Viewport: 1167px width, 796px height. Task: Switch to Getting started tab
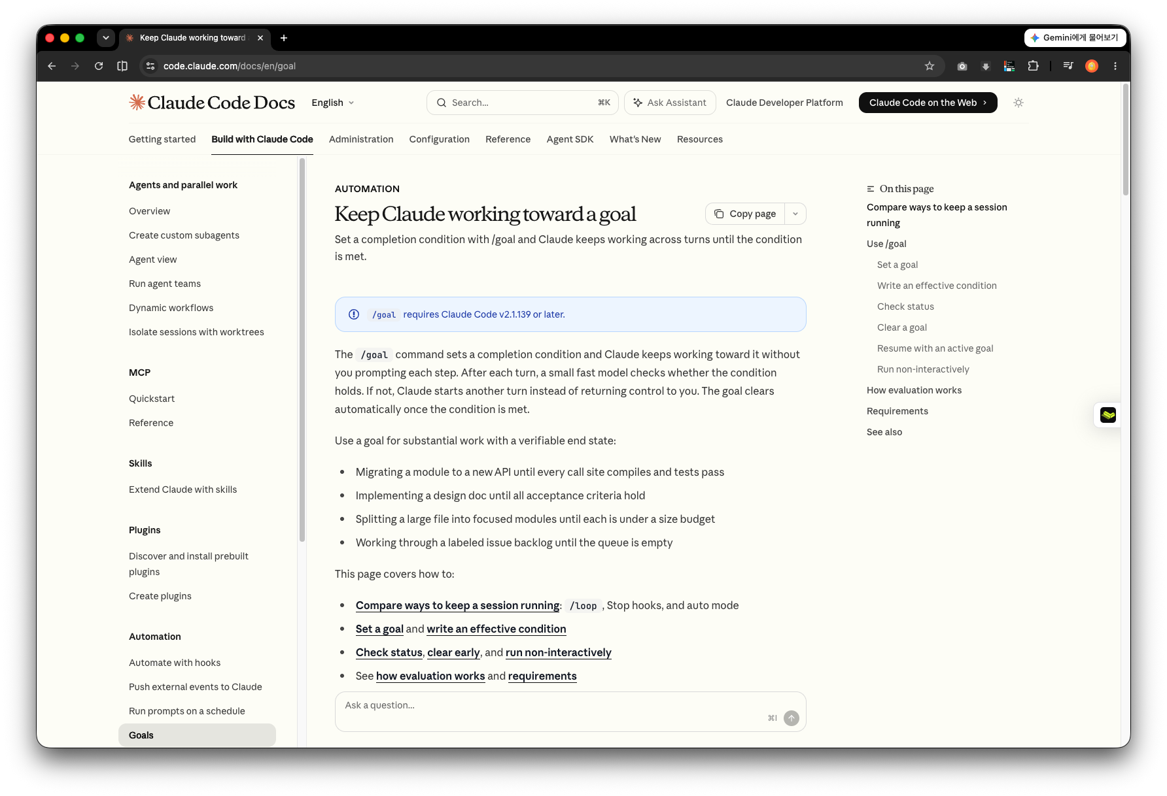click(162, 139)
